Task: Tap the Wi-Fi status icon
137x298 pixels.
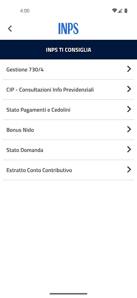Action: [x=114, y=10]
